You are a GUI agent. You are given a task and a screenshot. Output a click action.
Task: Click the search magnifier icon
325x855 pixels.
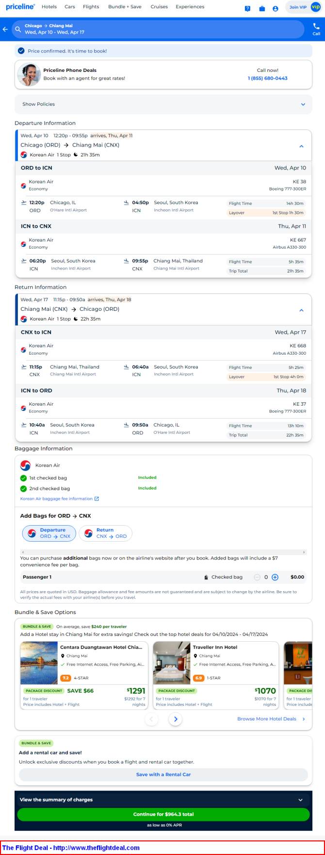[x=18, y=29]
